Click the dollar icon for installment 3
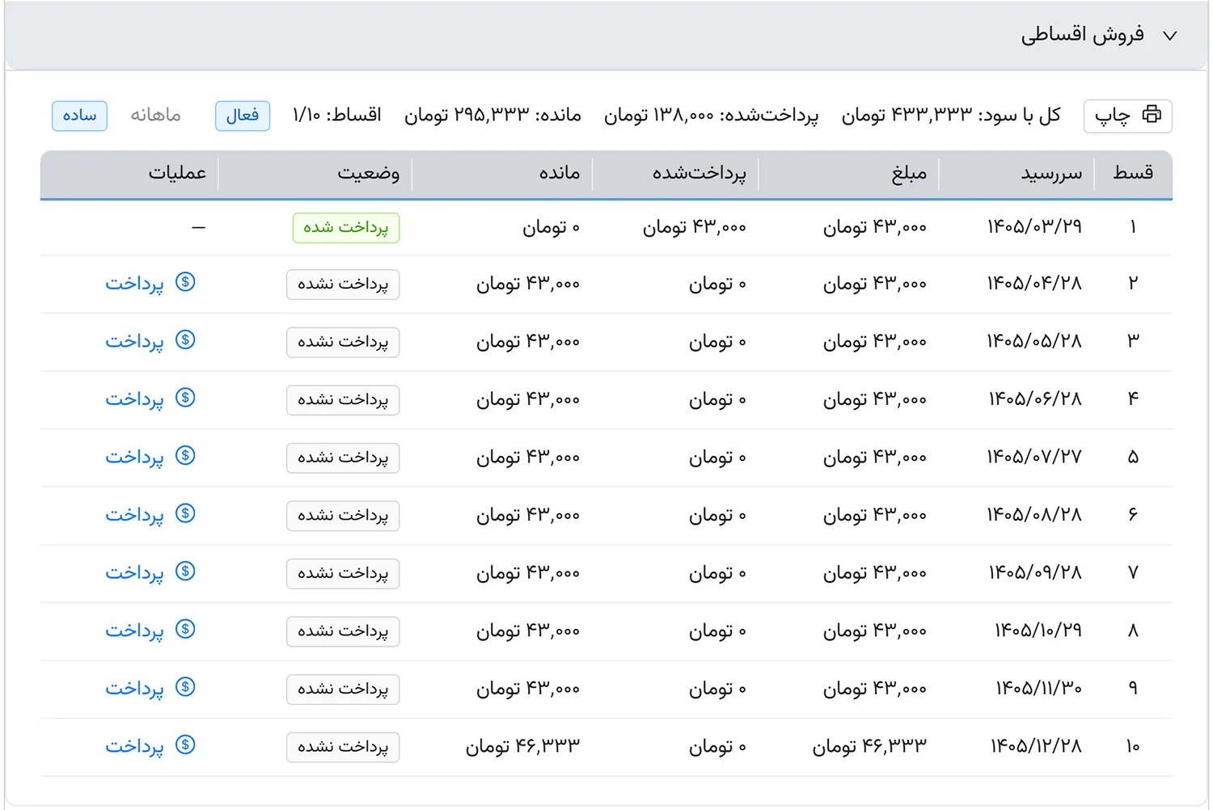The width and height of the screenshot is (1213, 810). tap(185, 340)
